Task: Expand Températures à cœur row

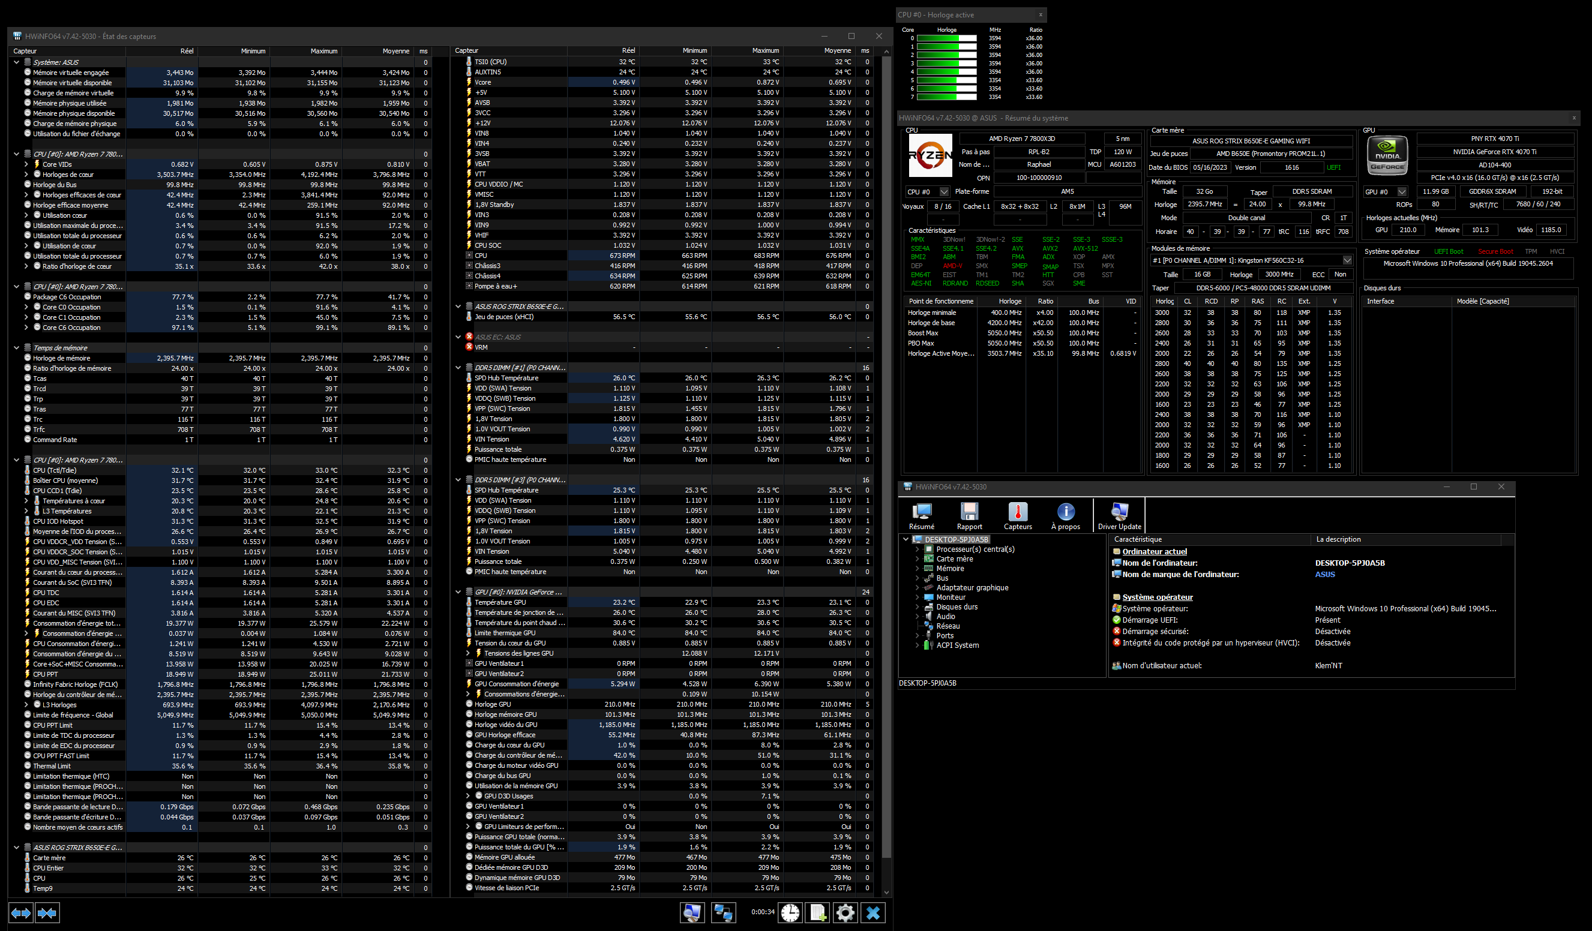Action: tap(26, 501)
